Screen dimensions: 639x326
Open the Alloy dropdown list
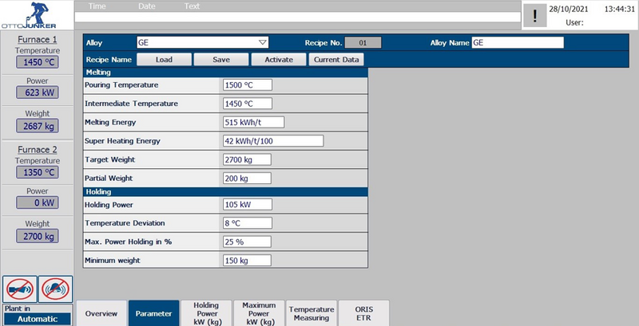pyautogui.click(x=262, y=42)
